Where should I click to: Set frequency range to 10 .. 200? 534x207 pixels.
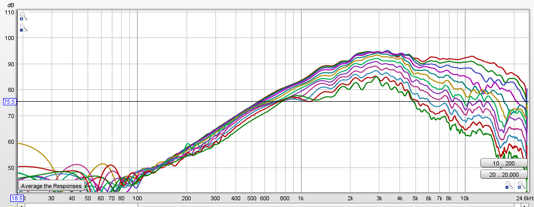504,163
